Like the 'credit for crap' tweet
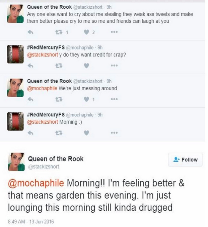This screenshot has width=208, height=227. click(x=86, y=66)
